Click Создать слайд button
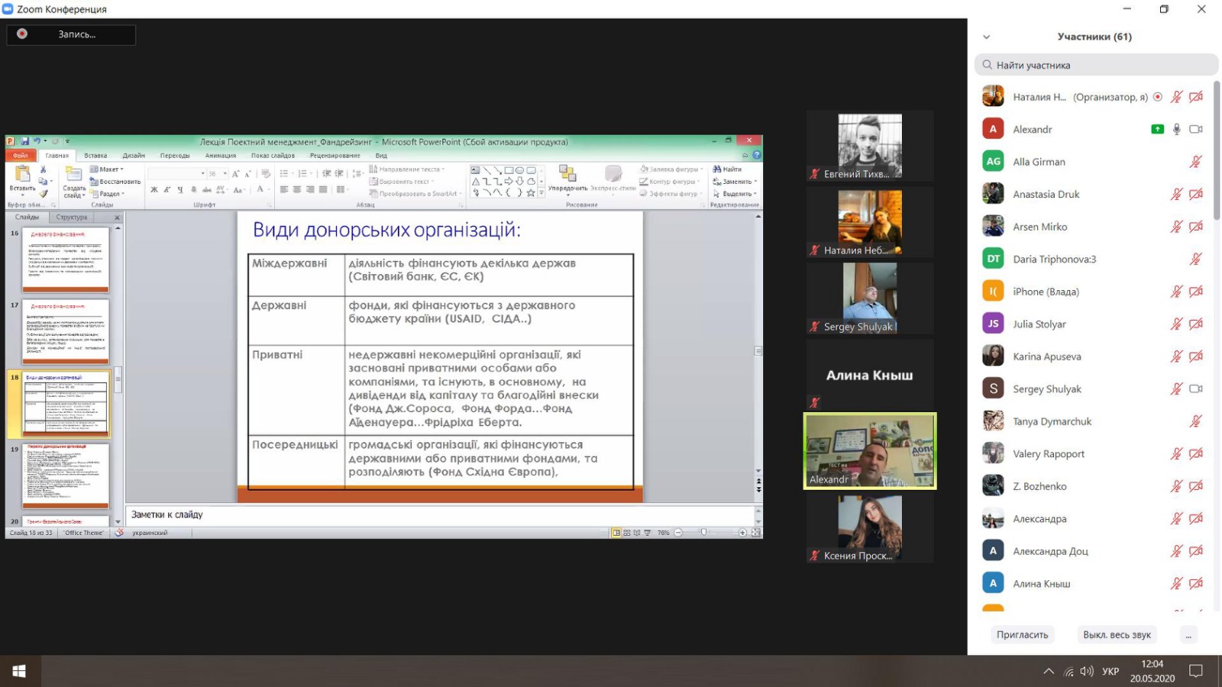 (x=74, y=182)
